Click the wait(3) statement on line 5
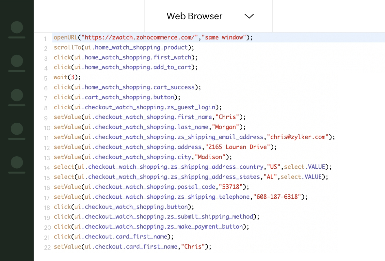 coord(67,77)
